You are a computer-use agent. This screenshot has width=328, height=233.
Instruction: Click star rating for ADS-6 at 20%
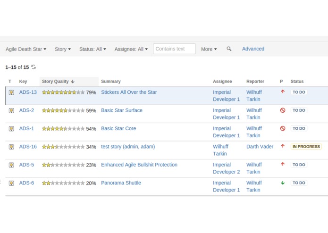point(63,183)
